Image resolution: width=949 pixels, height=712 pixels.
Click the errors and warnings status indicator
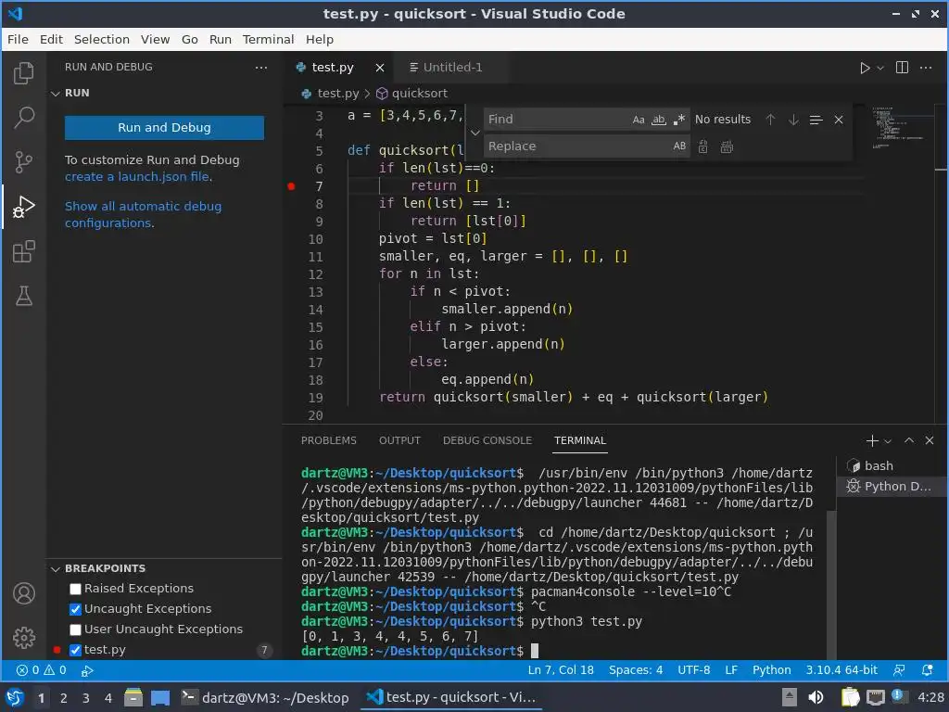[x=41, y=670]
